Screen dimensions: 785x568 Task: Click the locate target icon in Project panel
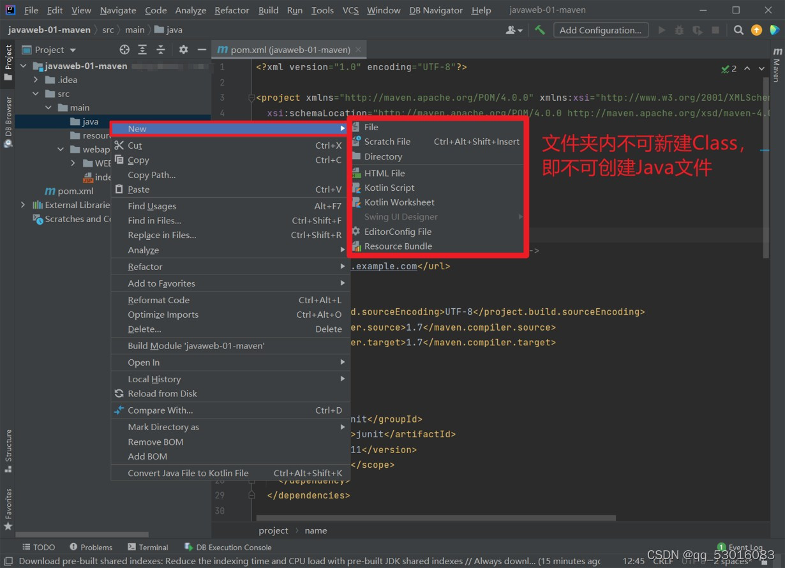point(124,50)
